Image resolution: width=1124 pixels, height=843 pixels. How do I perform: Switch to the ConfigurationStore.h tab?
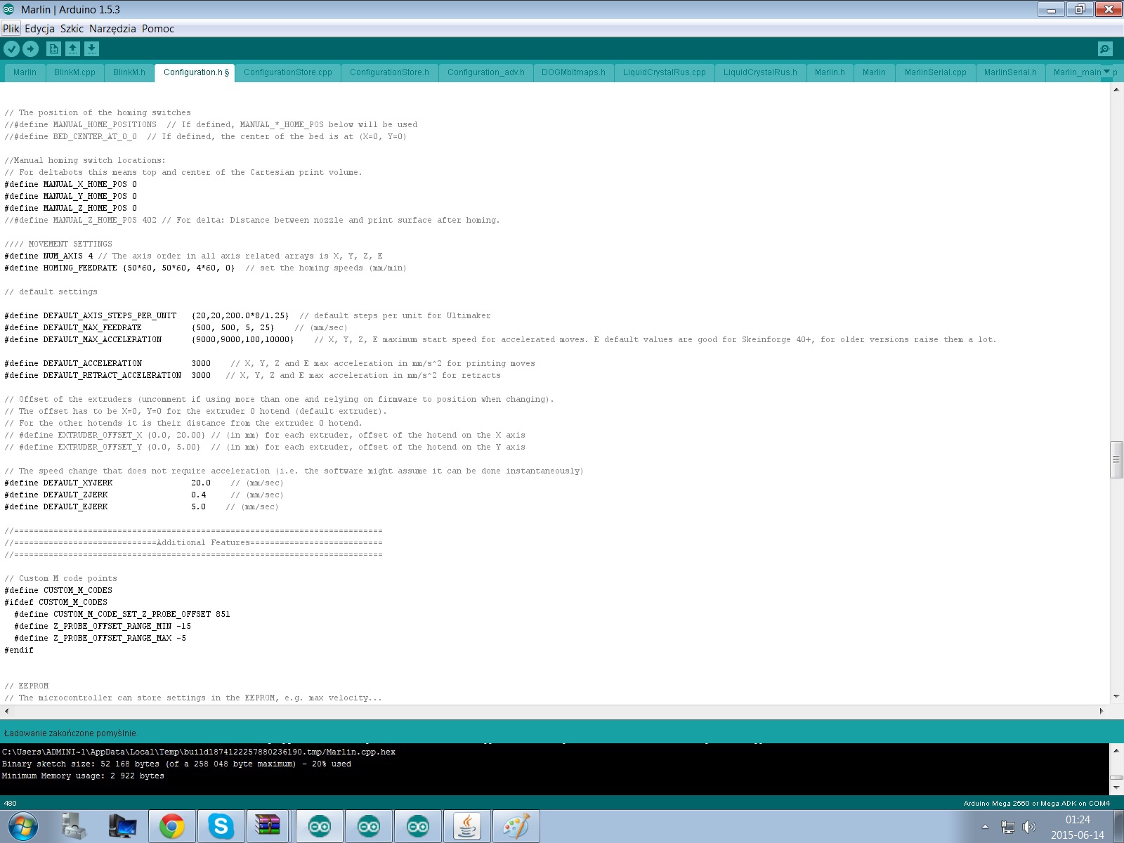click(x=389, y=72)
